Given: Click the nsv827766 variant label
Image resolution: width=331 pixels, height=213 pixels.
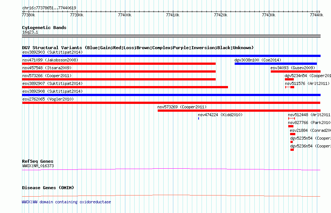Looking at the screenshot, I should [x=309, y=123].
